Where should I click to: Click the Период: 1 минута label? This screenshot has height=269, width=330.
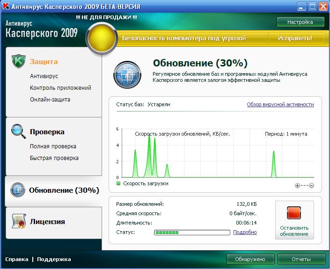(286, 134)
